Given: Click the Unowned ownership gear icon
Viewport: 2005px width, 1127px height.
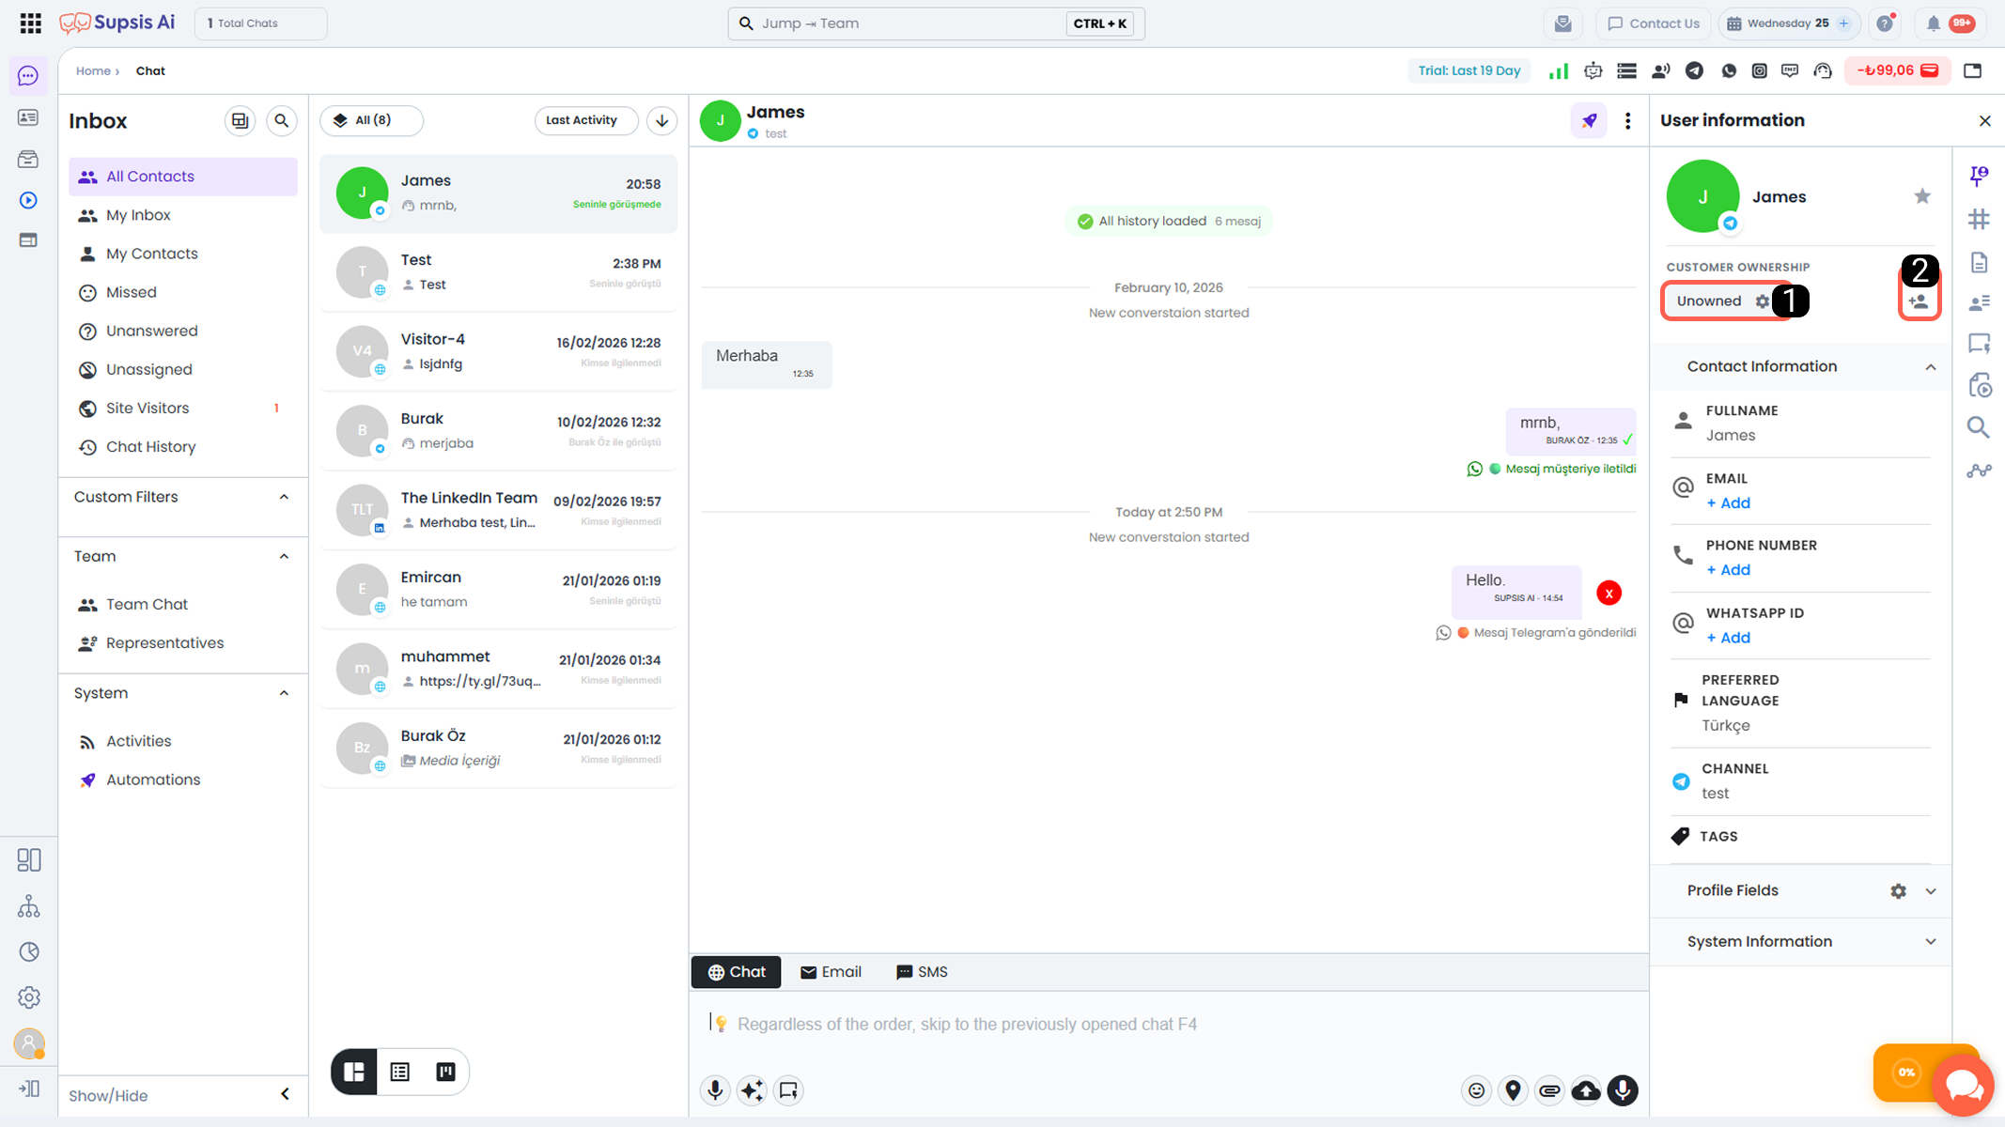Looking at the screenshot, I should click(1762, 301).
